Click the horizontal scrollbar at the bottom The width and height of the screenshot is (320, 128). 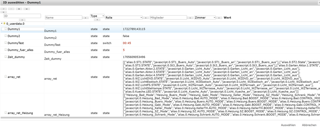110,117
